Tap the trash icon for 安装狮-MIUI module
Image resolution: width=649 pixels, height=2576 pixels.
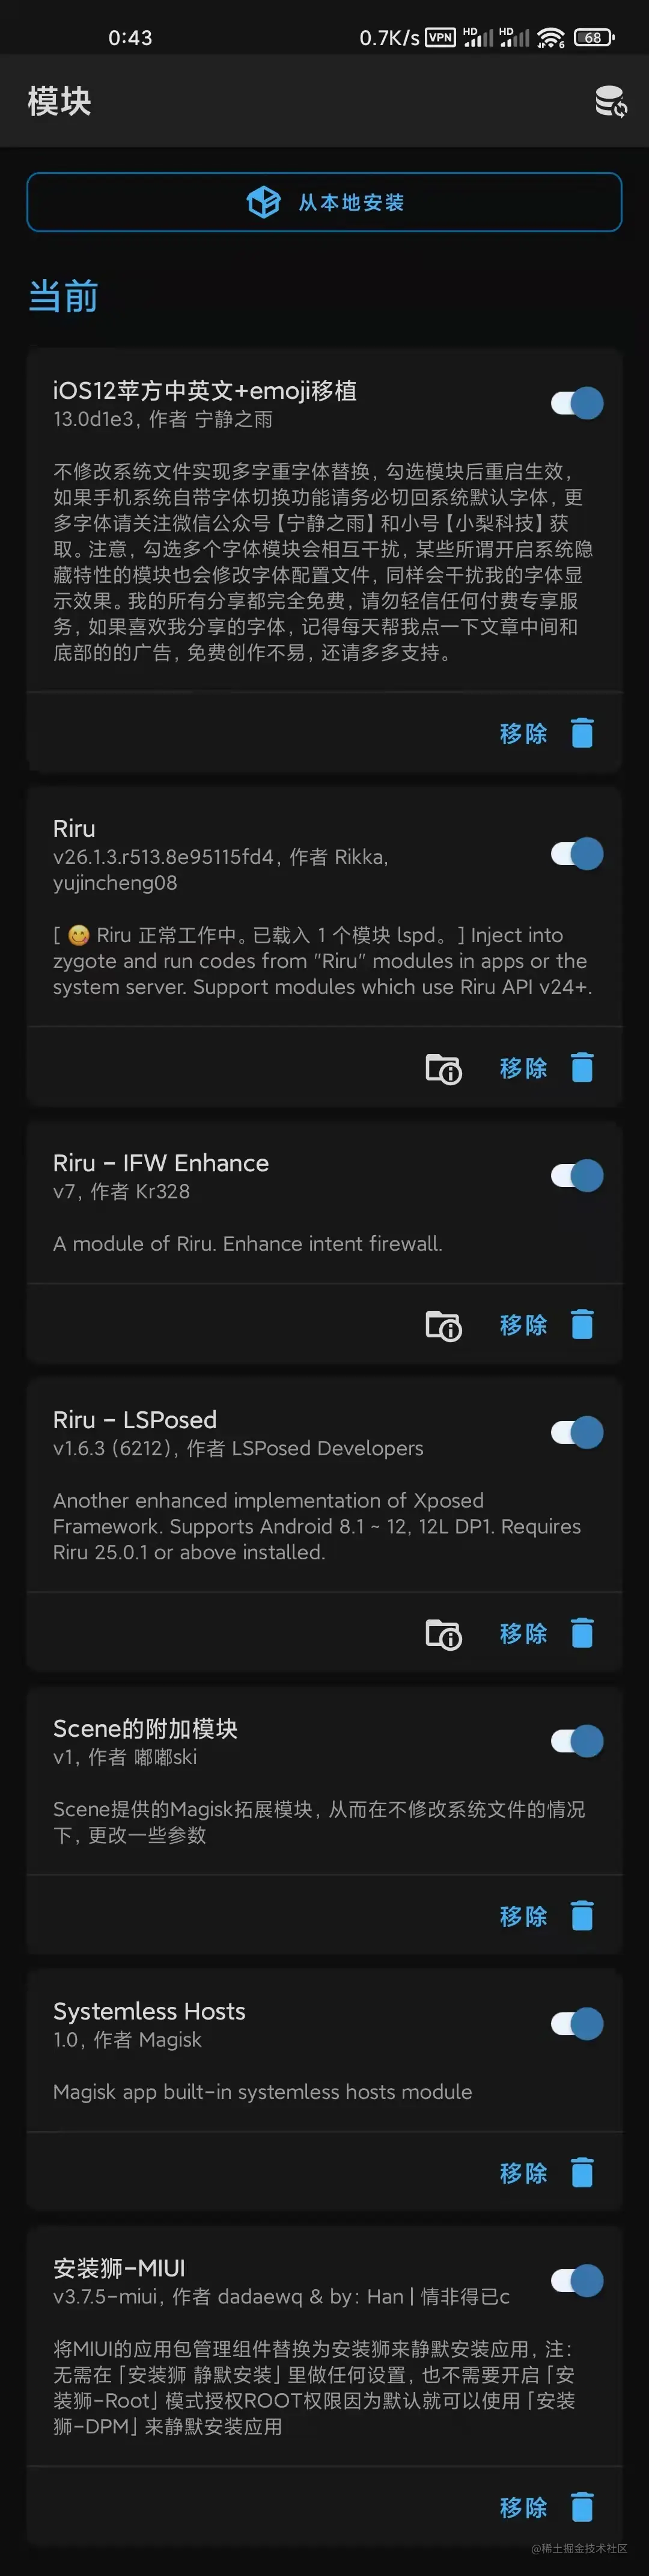pyautogui.click(x=582, y=2507)
